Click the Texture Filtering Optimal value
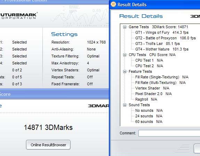The height and width of the screenshot is (156, 200). pyautogui.click(x=93, y=56)
